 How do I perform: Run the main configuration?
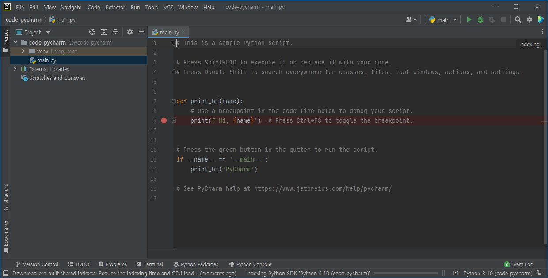point(469,19)
